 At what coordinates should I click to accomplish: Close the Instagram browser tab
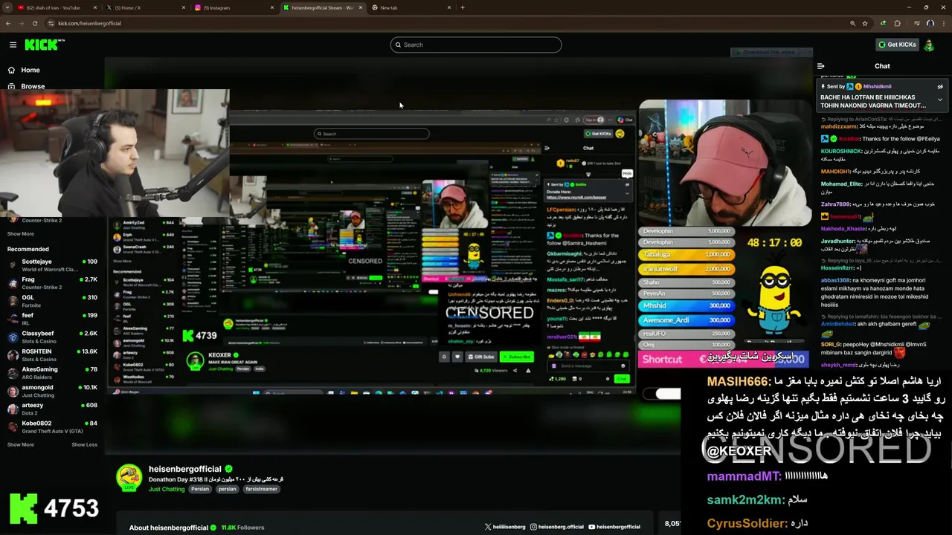point(272,7)
